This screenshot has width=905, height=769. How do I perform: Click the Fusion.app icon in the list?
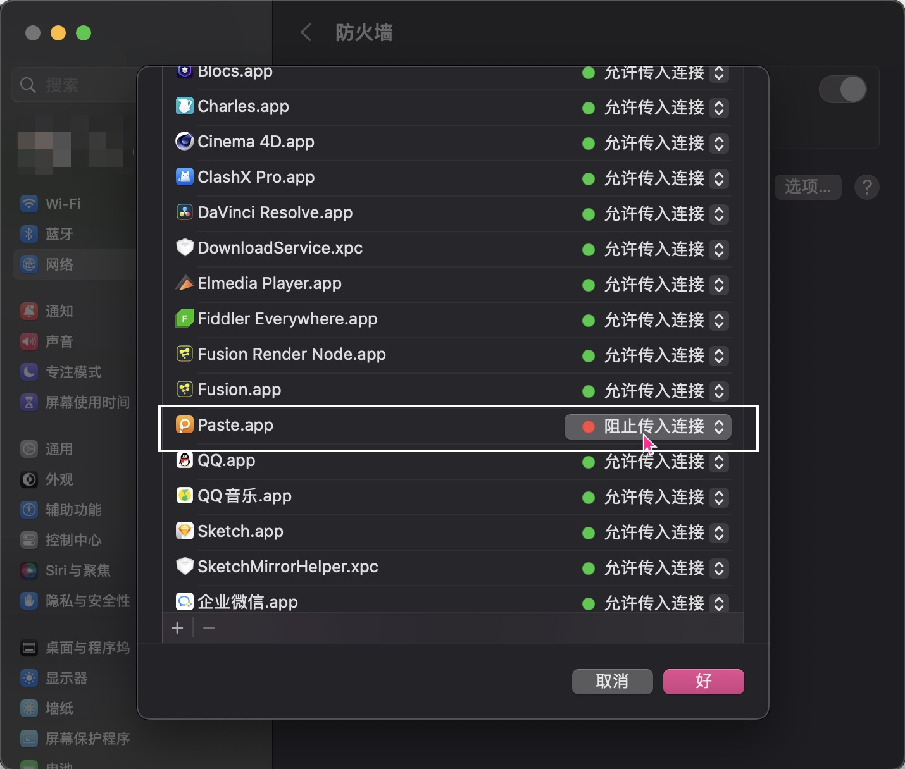click(x=184, y=389)
